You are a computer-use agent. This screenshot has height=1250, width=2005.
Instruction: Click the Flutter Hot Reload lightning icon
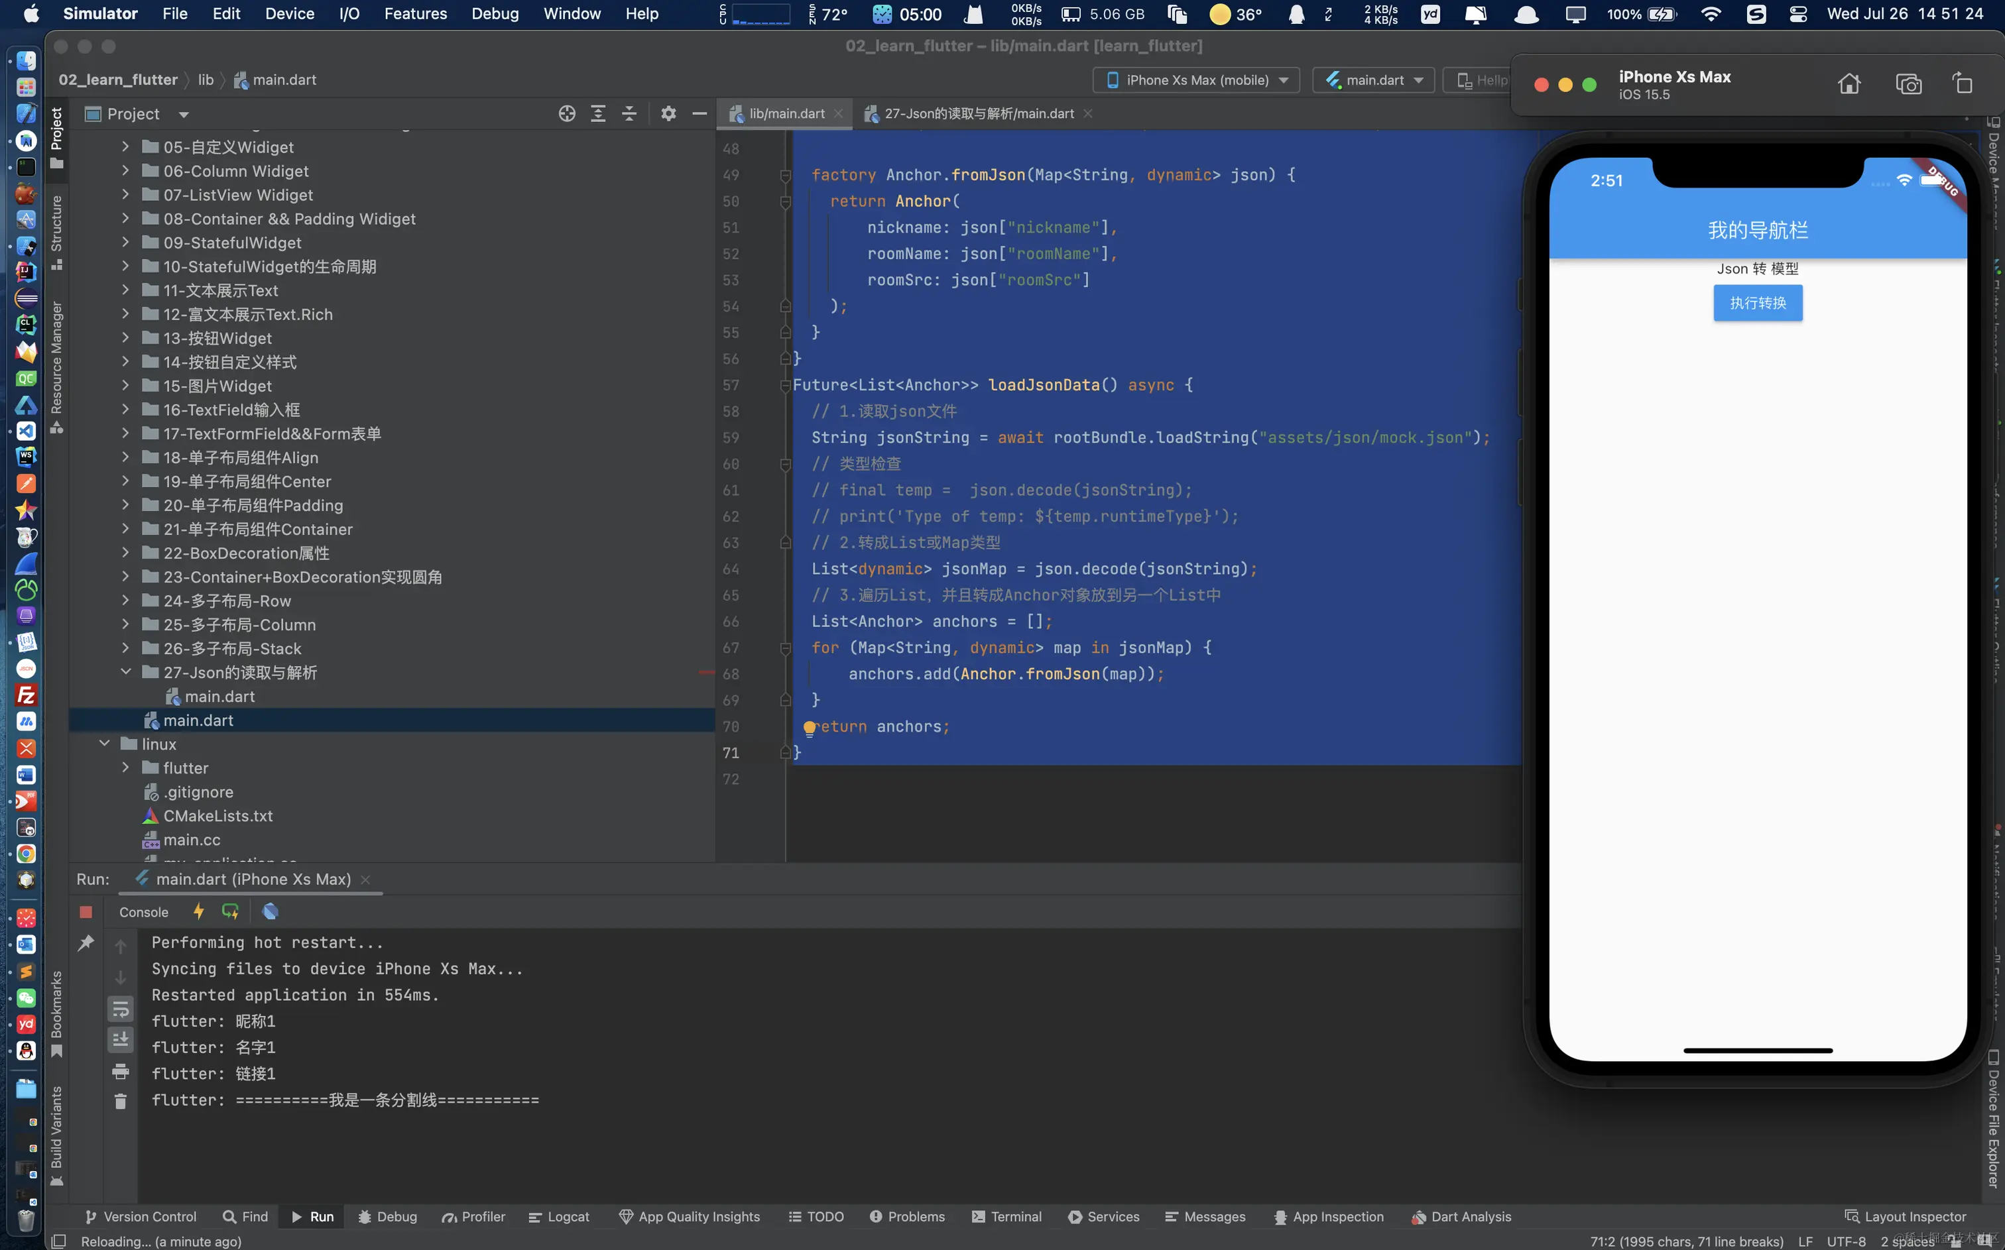click(x=198, y=911)
